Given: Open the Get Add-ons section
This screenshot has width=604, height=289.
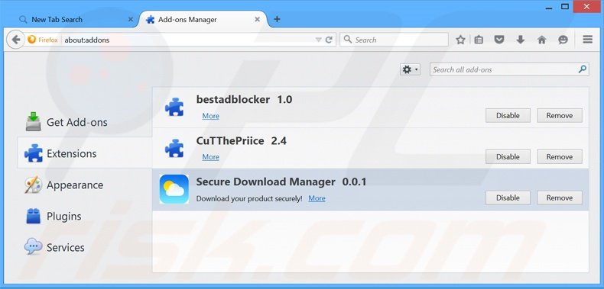Looking at the screenshot, I should pos(85,122).
